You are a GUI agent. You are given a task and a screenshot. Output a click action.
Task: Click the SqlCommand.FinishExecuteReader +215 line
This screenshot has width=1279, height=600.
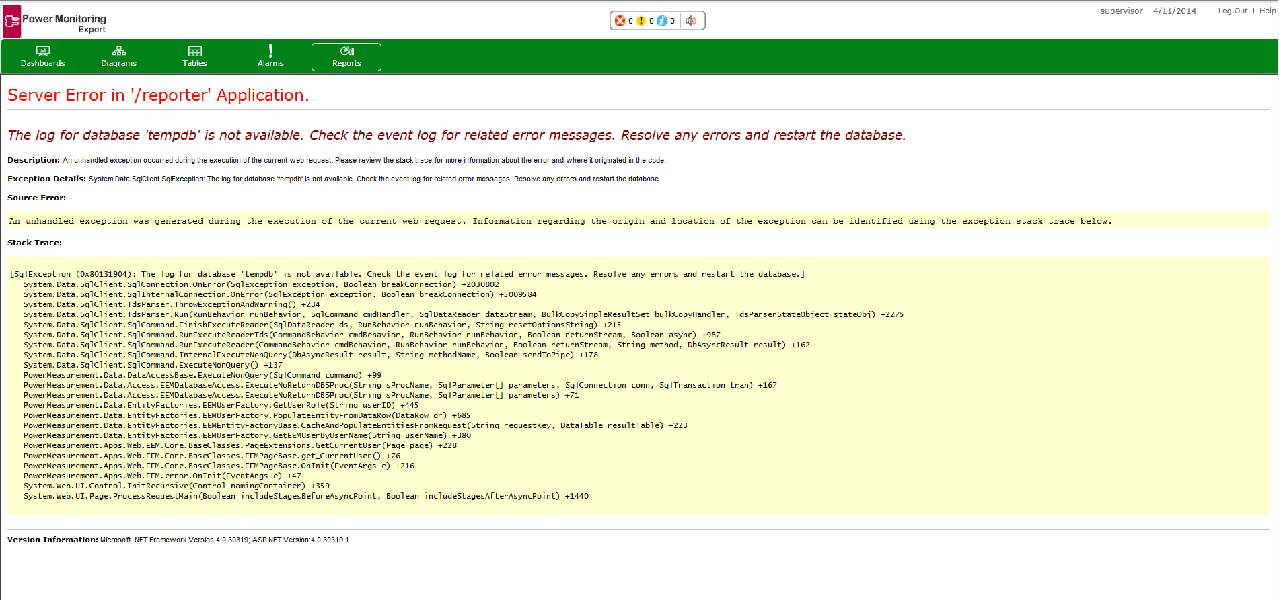322,325
